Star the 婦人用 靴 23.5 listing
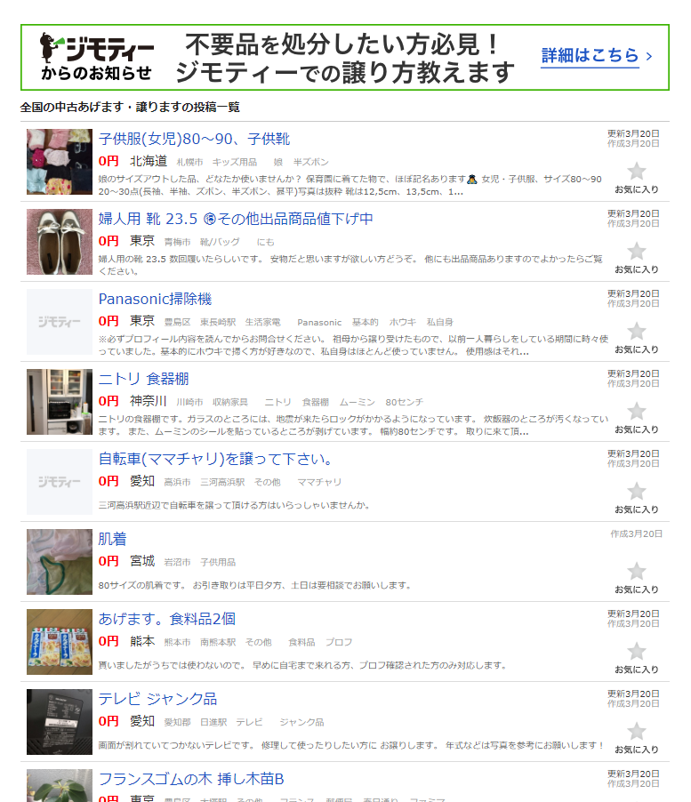Image resolution: width=691 pixels, height=802 pixels. (x=636, y=252)
